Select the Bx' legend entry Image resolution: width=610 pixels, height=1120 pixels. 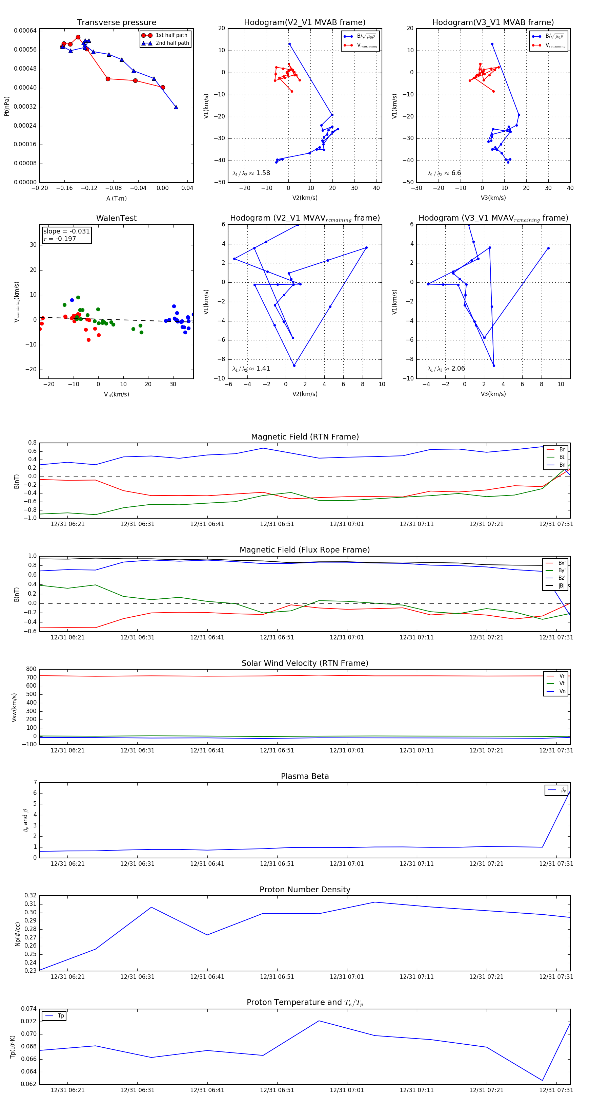pyautogui.click(x=555, y=563)
